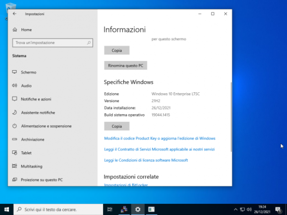Open Notifiche e azioni page
The height and width of the screenshot is (215, 287).
(36, 99)
